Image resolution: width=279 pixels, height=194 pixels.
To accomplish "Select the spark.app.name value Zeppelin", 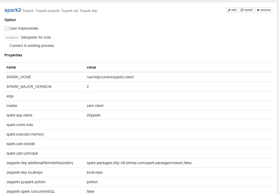I will coord(94,115).
